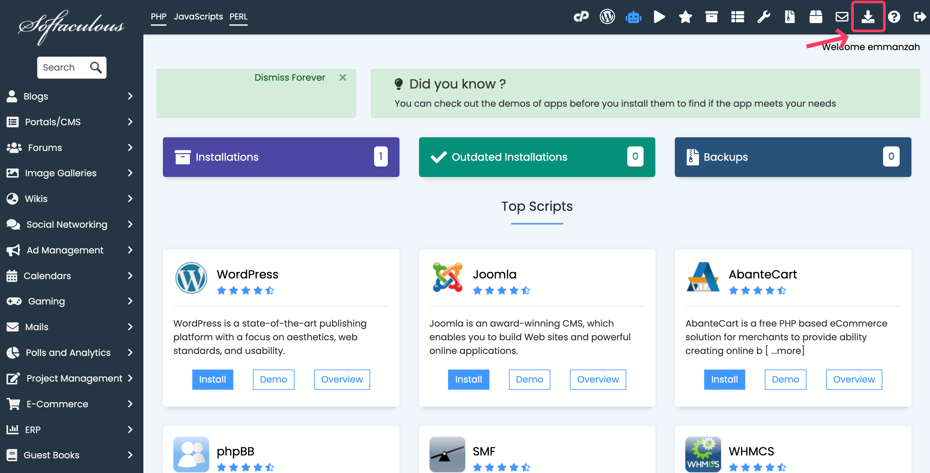
Task: Expand the Mails category
Action: tap(71, 327)
